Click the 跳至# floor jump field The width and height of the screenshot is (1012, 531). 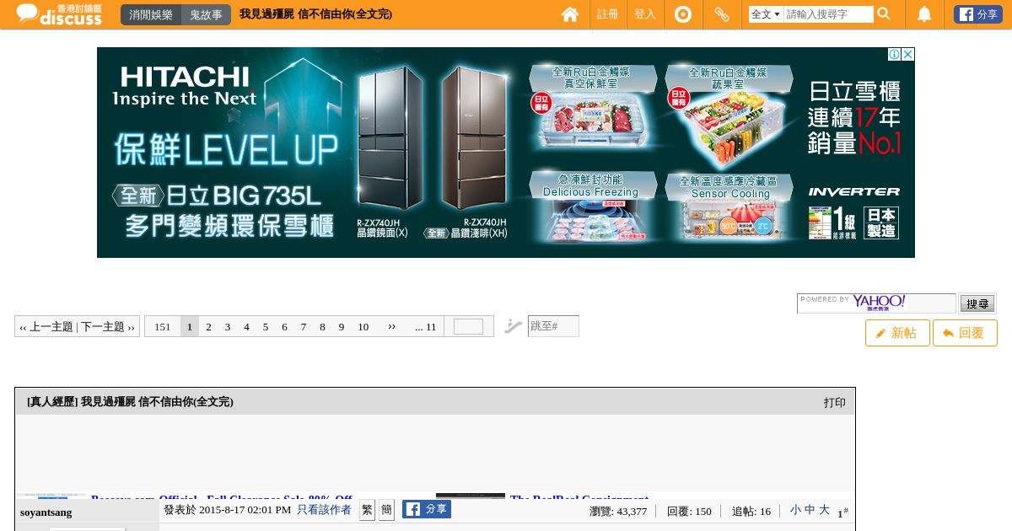pyautogui.click(x=553, y=326)
